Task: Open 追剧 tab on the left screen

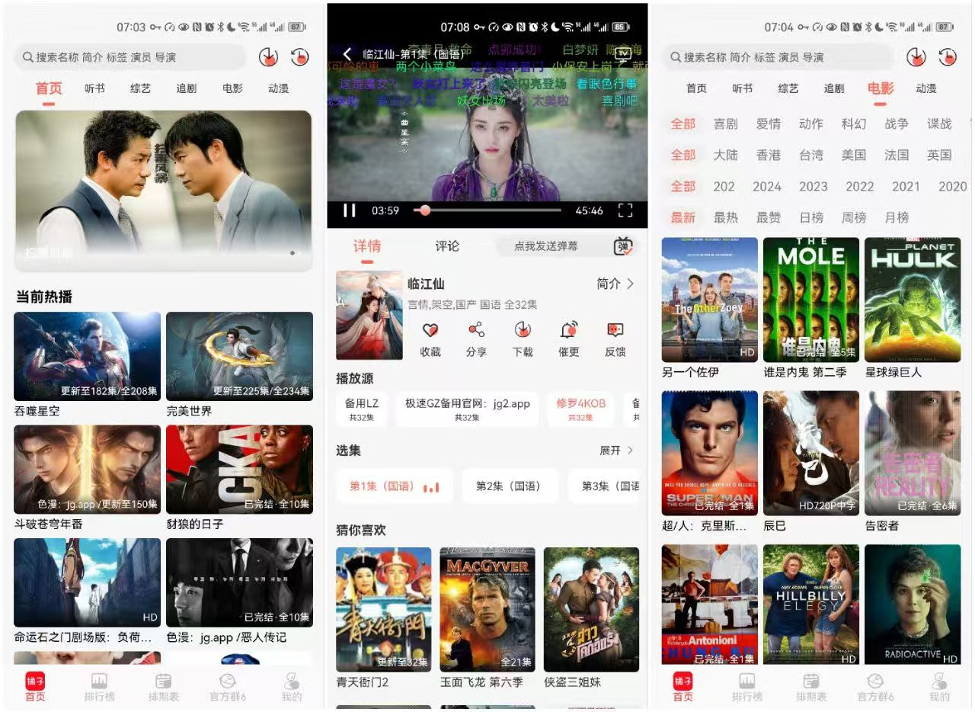Action: [187, 88]
